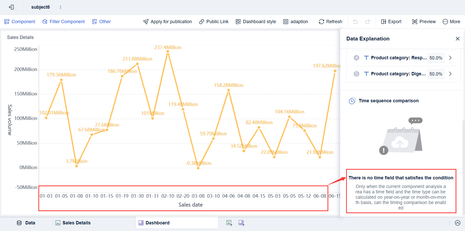Add a new dashboard layout via purple icon

coord(241,223)
